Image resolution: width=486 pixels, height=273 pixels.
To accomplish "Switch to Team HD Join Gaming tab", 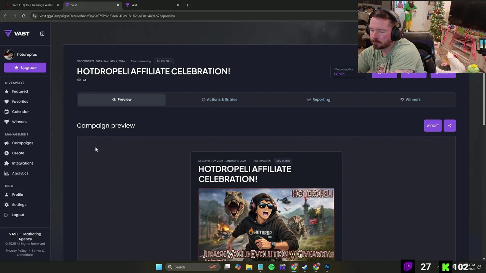I will pyautogui.click(x=32, y=5).
